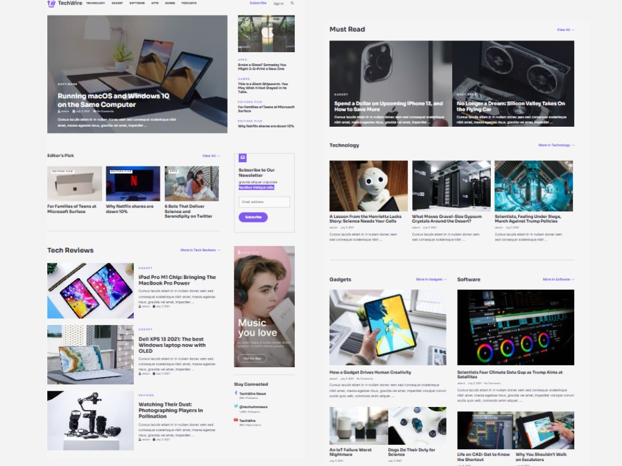Open iPad Pro M1 Chip review title

pos(177,280)
